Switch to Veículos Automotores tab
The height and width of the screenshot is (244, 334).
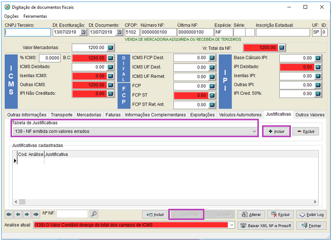tap(240, 115)
